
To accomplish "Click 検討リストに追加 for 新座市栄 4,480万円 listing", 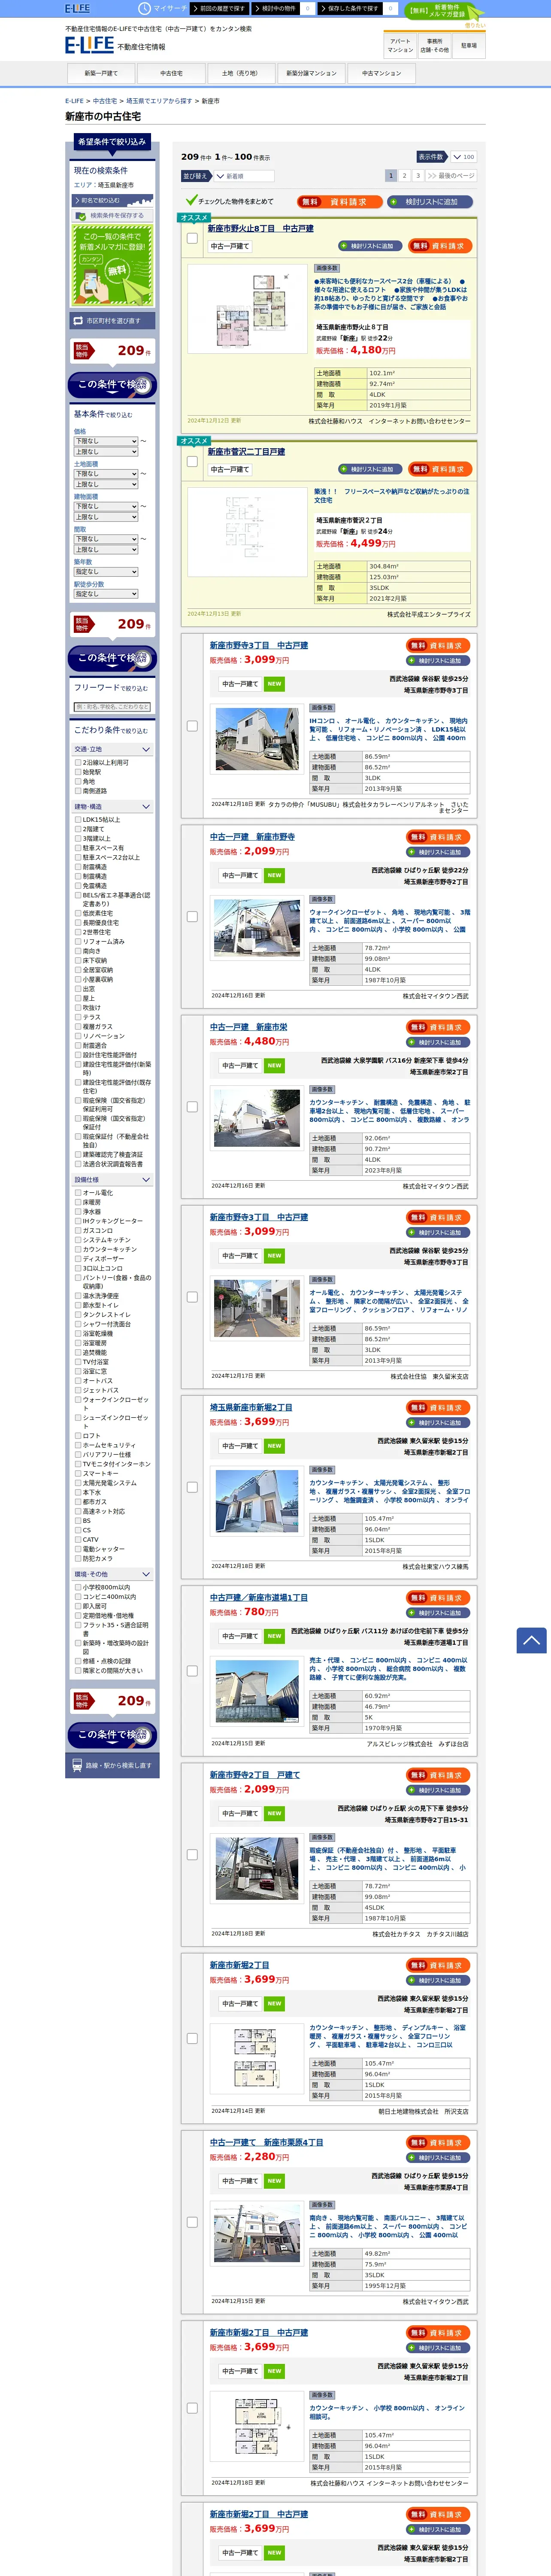I will coord(438,1042).
